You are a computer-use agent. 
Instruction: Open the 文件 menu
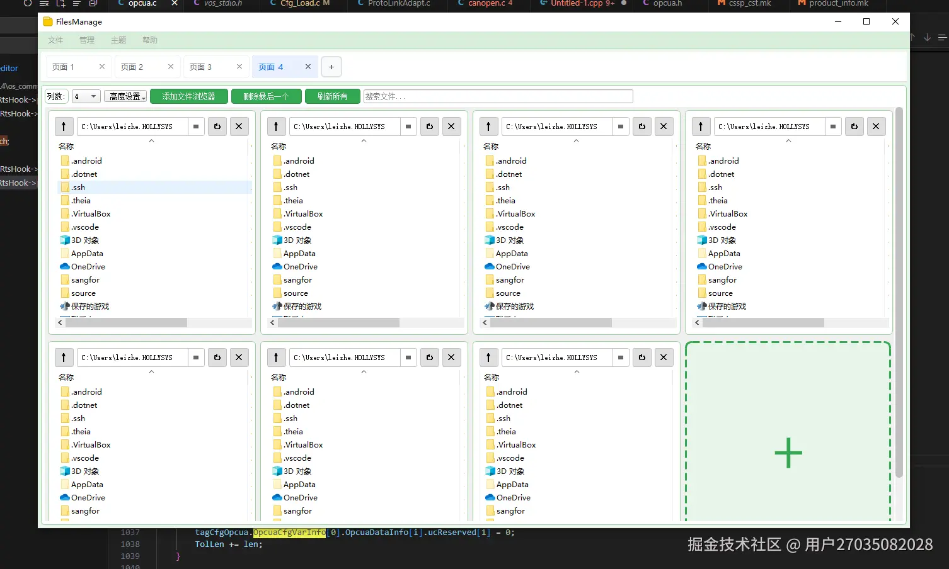point(55,40)
